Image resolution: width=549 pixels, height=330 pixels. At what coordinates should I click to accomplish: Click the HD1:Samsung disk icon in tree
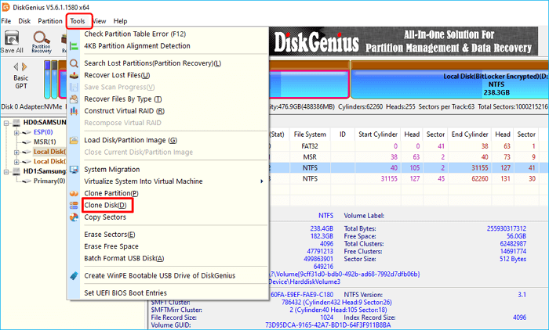[16, 171]
